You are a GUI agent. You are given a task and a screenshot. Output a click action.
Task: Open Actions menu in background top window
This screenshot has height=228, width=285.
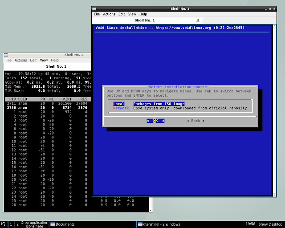point(20,60)
